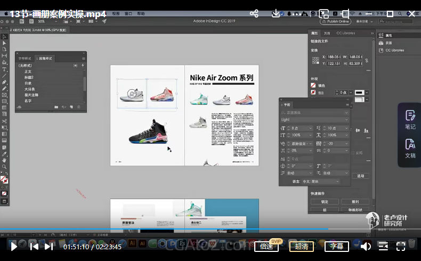Select the Type tool in InDesign toolbar
The image size is (421, 261).
4,69
